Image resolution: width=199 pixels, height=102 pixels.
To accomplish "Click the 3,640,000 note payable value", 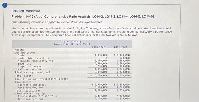I will (x=101, y=87).
